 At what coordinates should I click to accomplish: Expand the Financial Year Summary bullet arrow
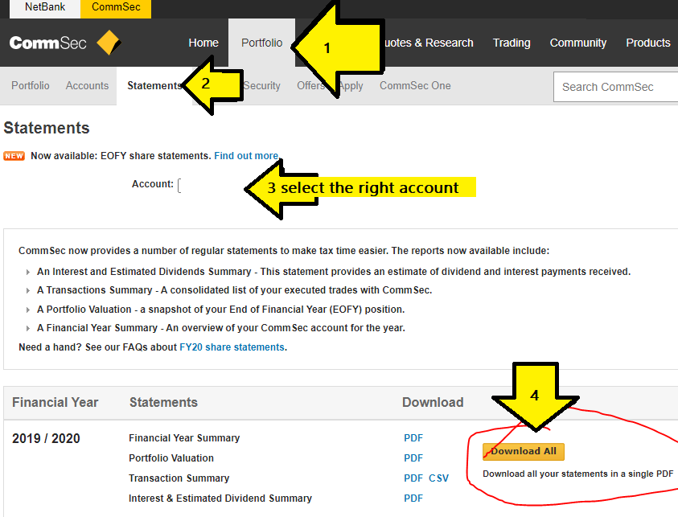[x=27, y=328]
